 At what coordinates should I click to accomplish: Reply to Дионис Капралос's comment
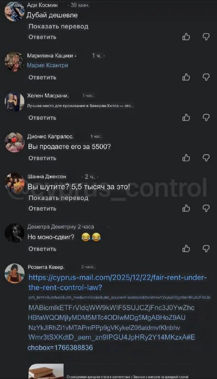coord(42,158)
